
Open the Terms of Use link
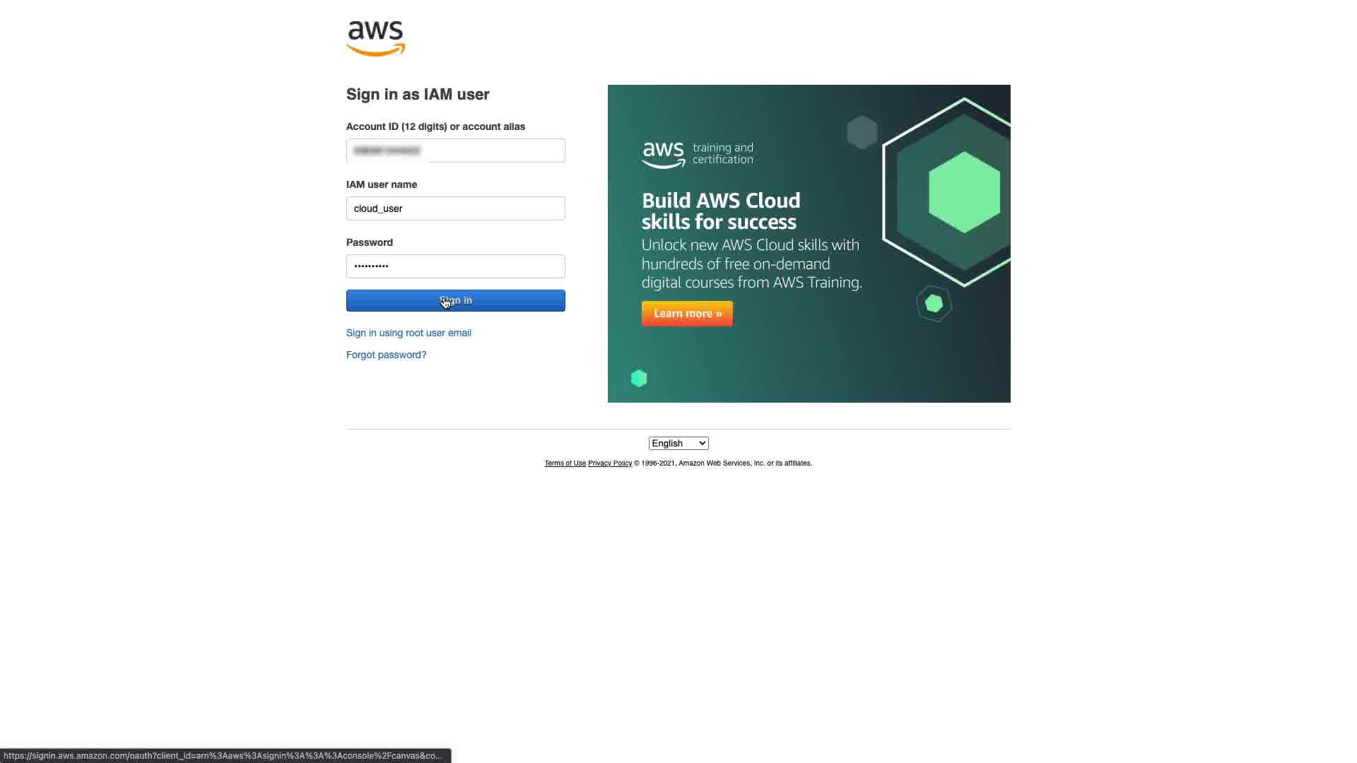565,463
